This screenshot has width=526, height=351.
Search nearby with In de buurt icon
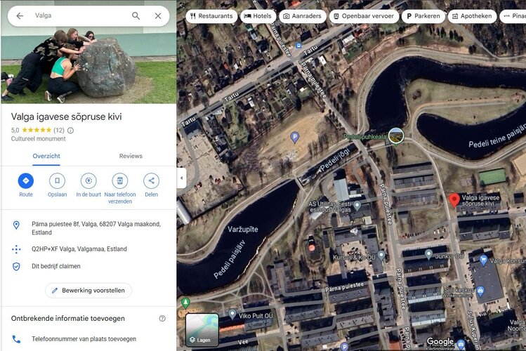click(x=88, y=181)
